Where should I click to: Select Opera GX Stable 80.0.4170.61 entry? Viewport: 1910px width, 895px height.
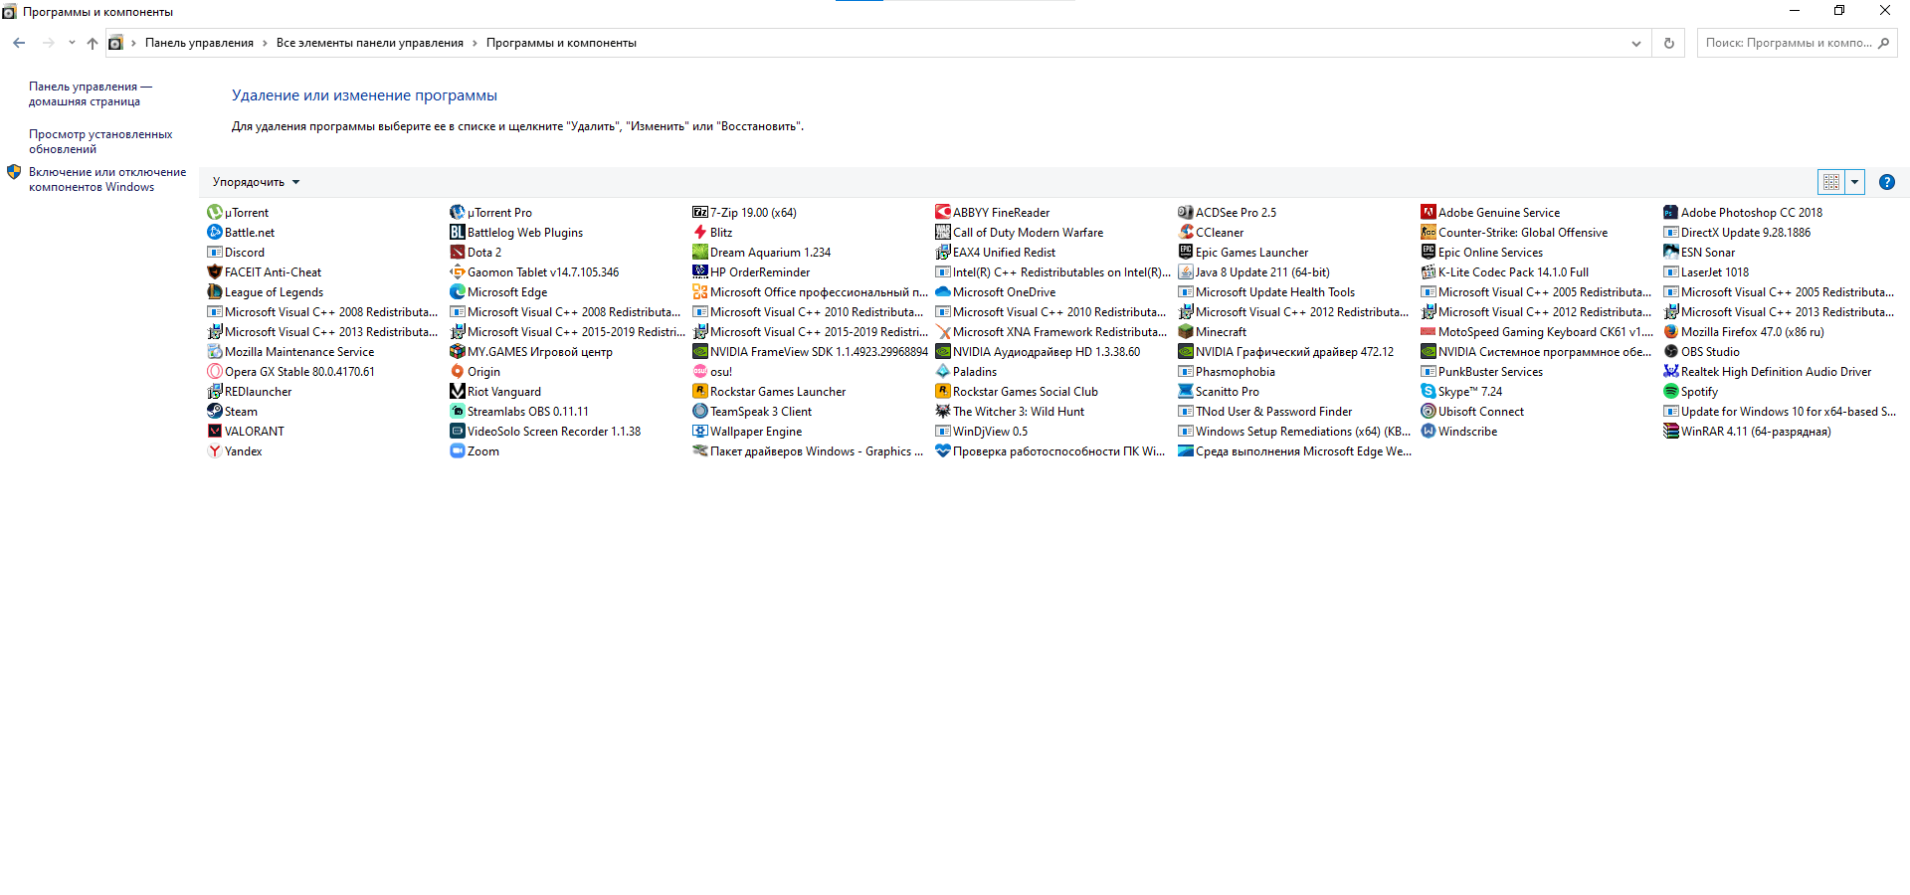click(291, 371)
